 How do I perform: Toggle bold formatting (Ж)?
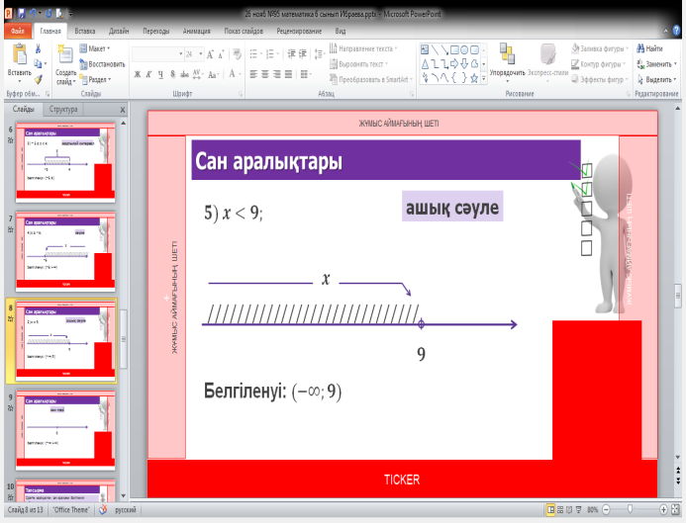click(139, 73)
